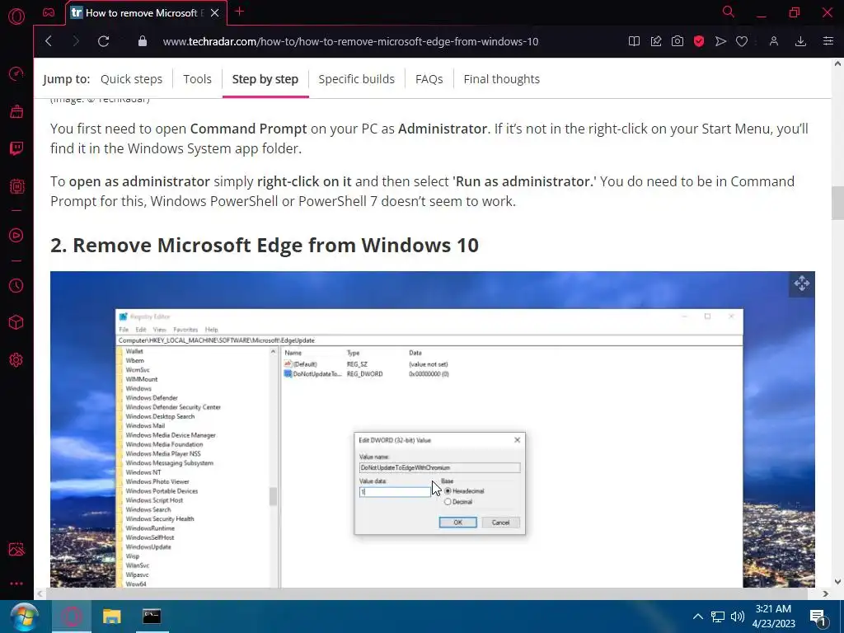Take a snapshot with camera icon
844x633 pixels.
tap(678, 41)
